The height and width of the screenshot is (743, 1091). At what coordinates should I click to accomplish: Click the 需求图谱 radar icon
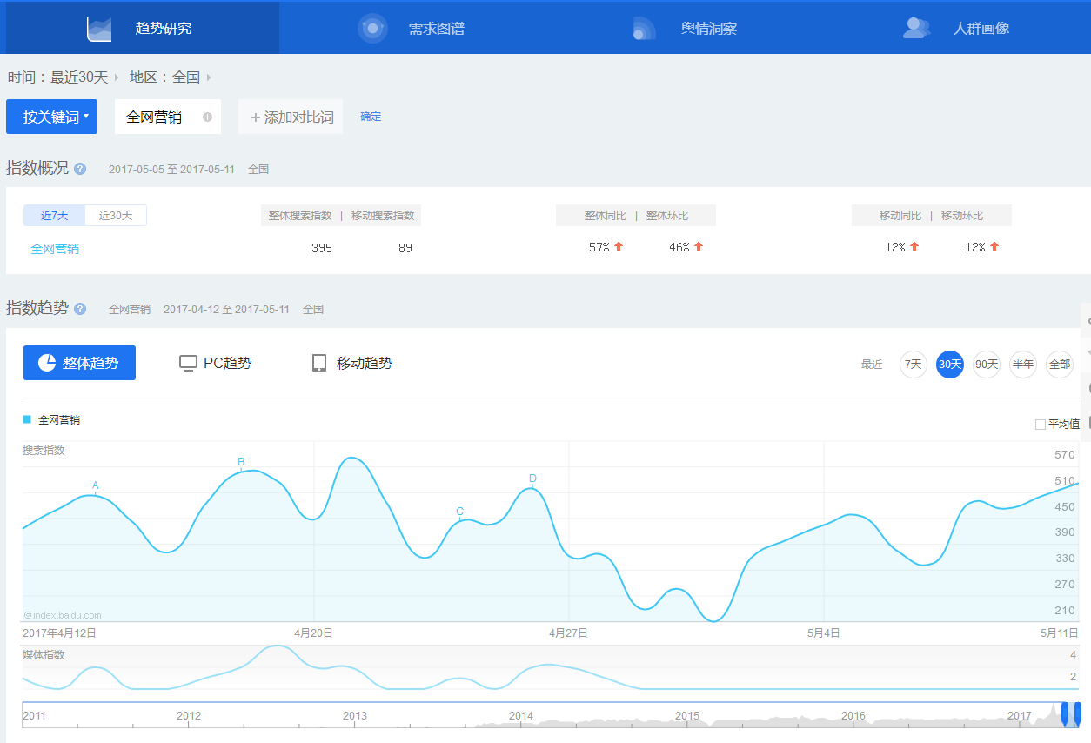(x=372, y=29)
